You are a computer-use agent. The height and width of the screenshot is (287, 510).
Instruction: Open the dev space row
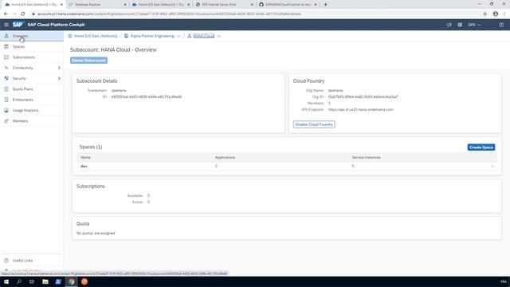coord(287,167)
